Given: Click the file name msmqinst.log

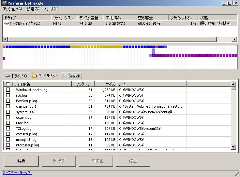Looking at the screenshot, I should (26, 140).
